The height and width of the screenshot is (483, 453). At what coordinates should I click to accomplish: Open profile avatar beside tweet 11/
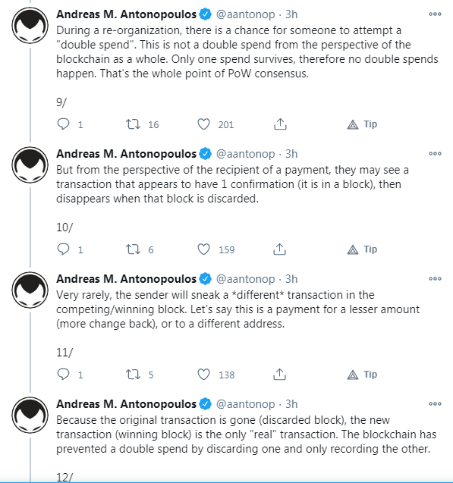tap(30, 290)
